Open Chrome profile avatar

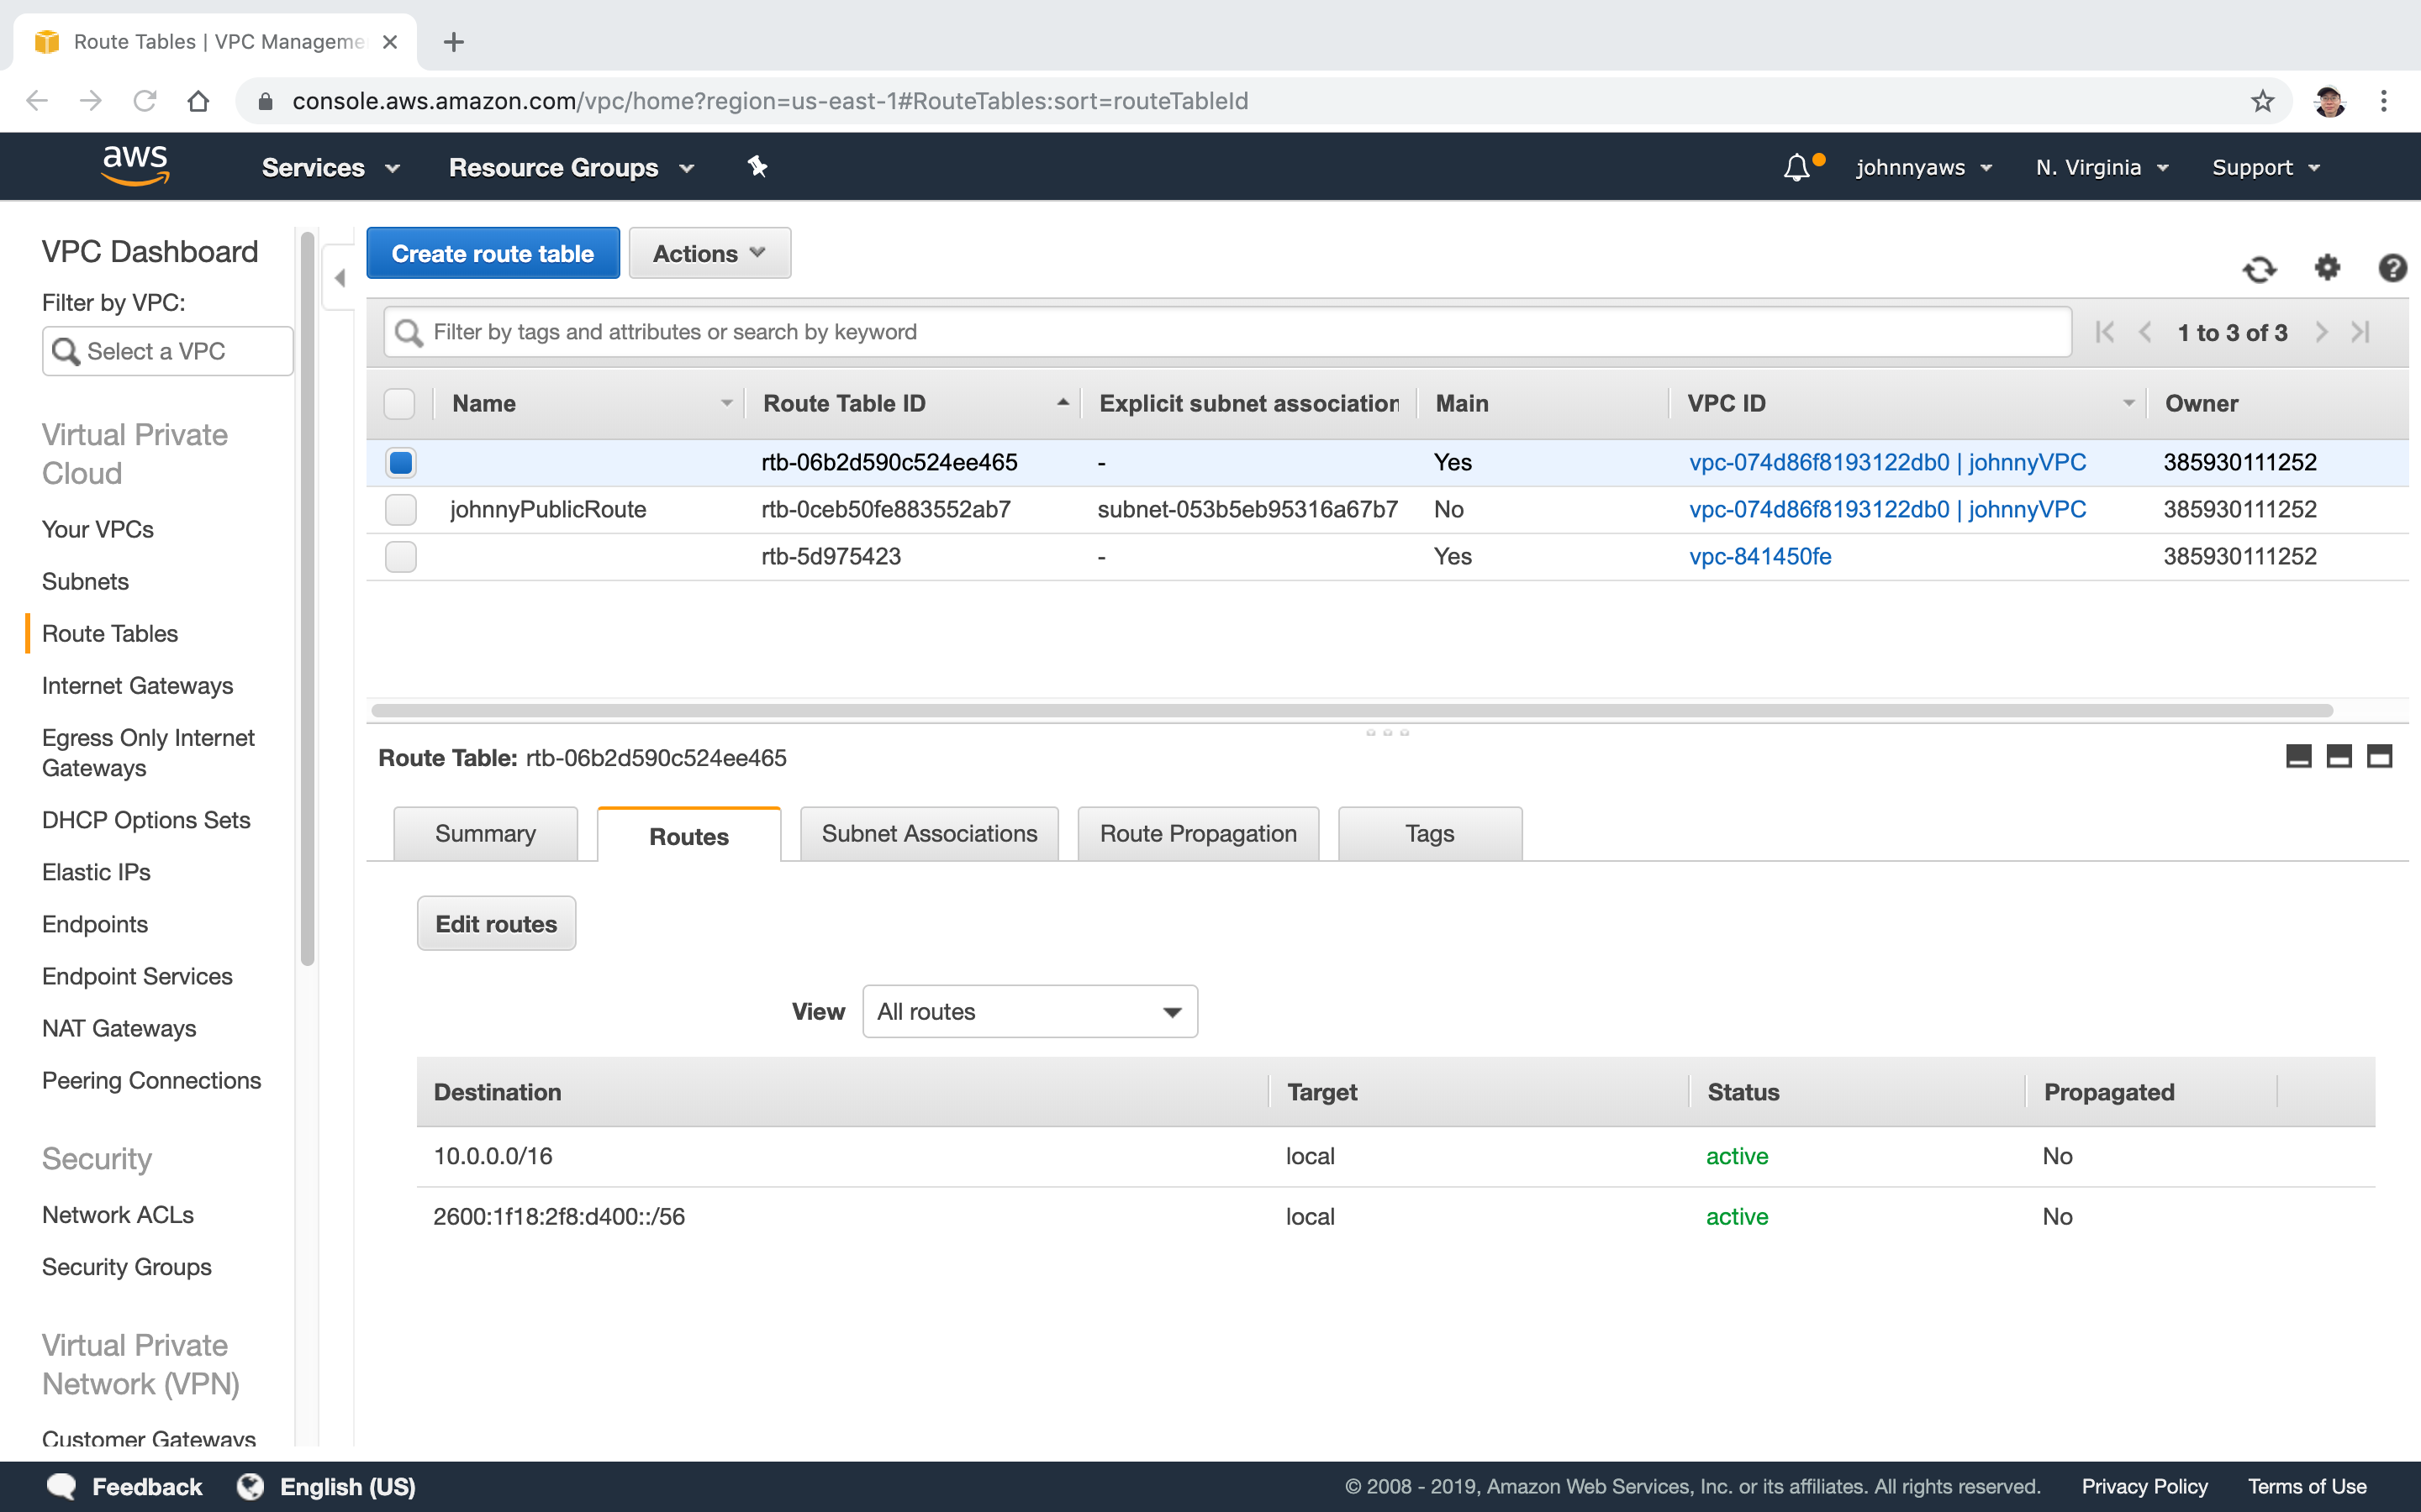2329,101
